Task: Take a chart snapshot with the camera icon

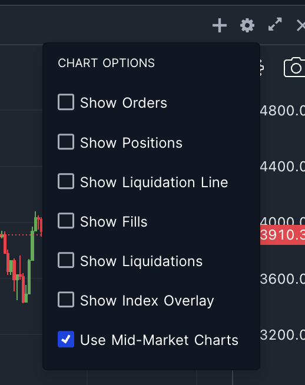Action: click(x=294, y=67)
